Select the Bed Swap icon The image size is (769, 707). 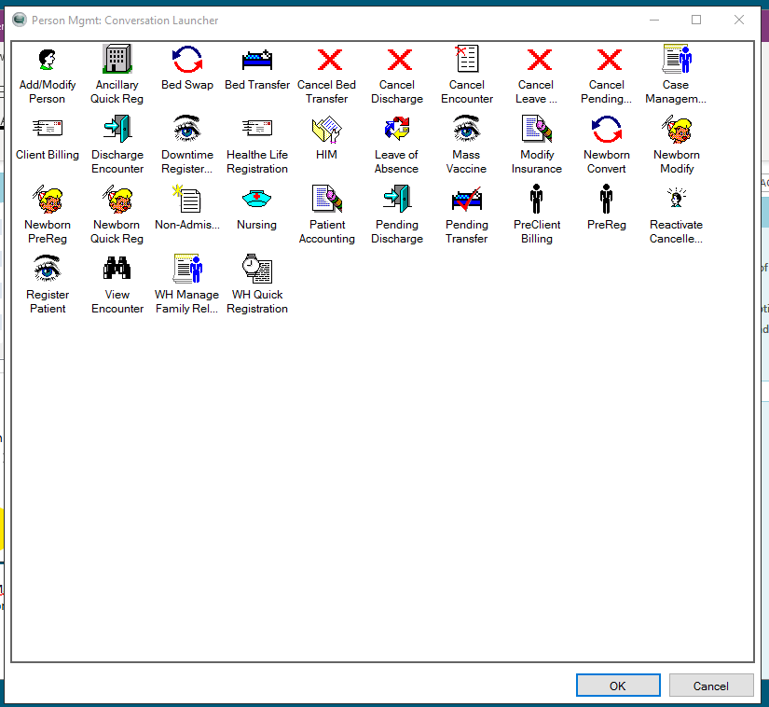coord(187,61)
